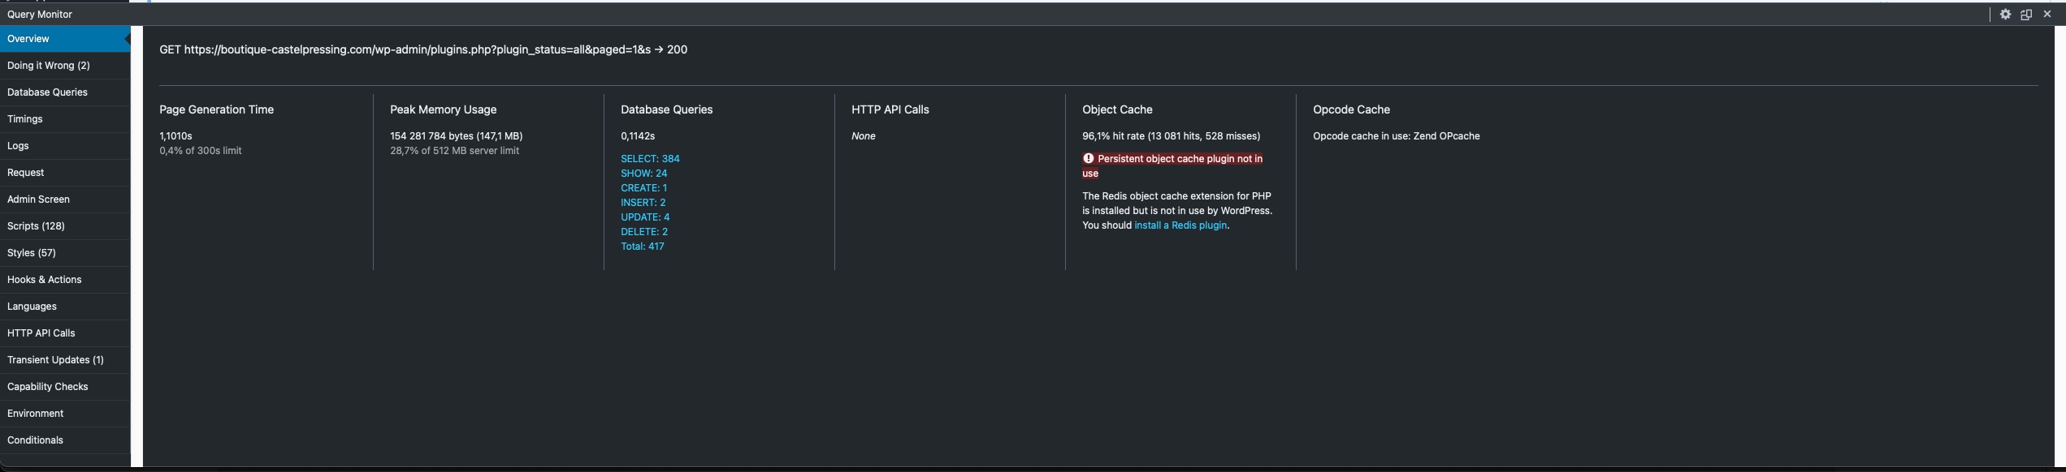Open Transient Updates (1) panel
This screenshot has width=2066, height=472.
tap(65, 360)
